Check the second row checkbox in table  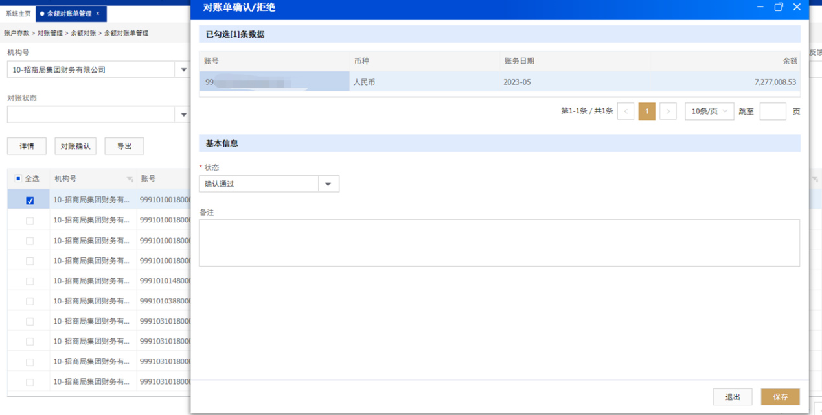30,220
